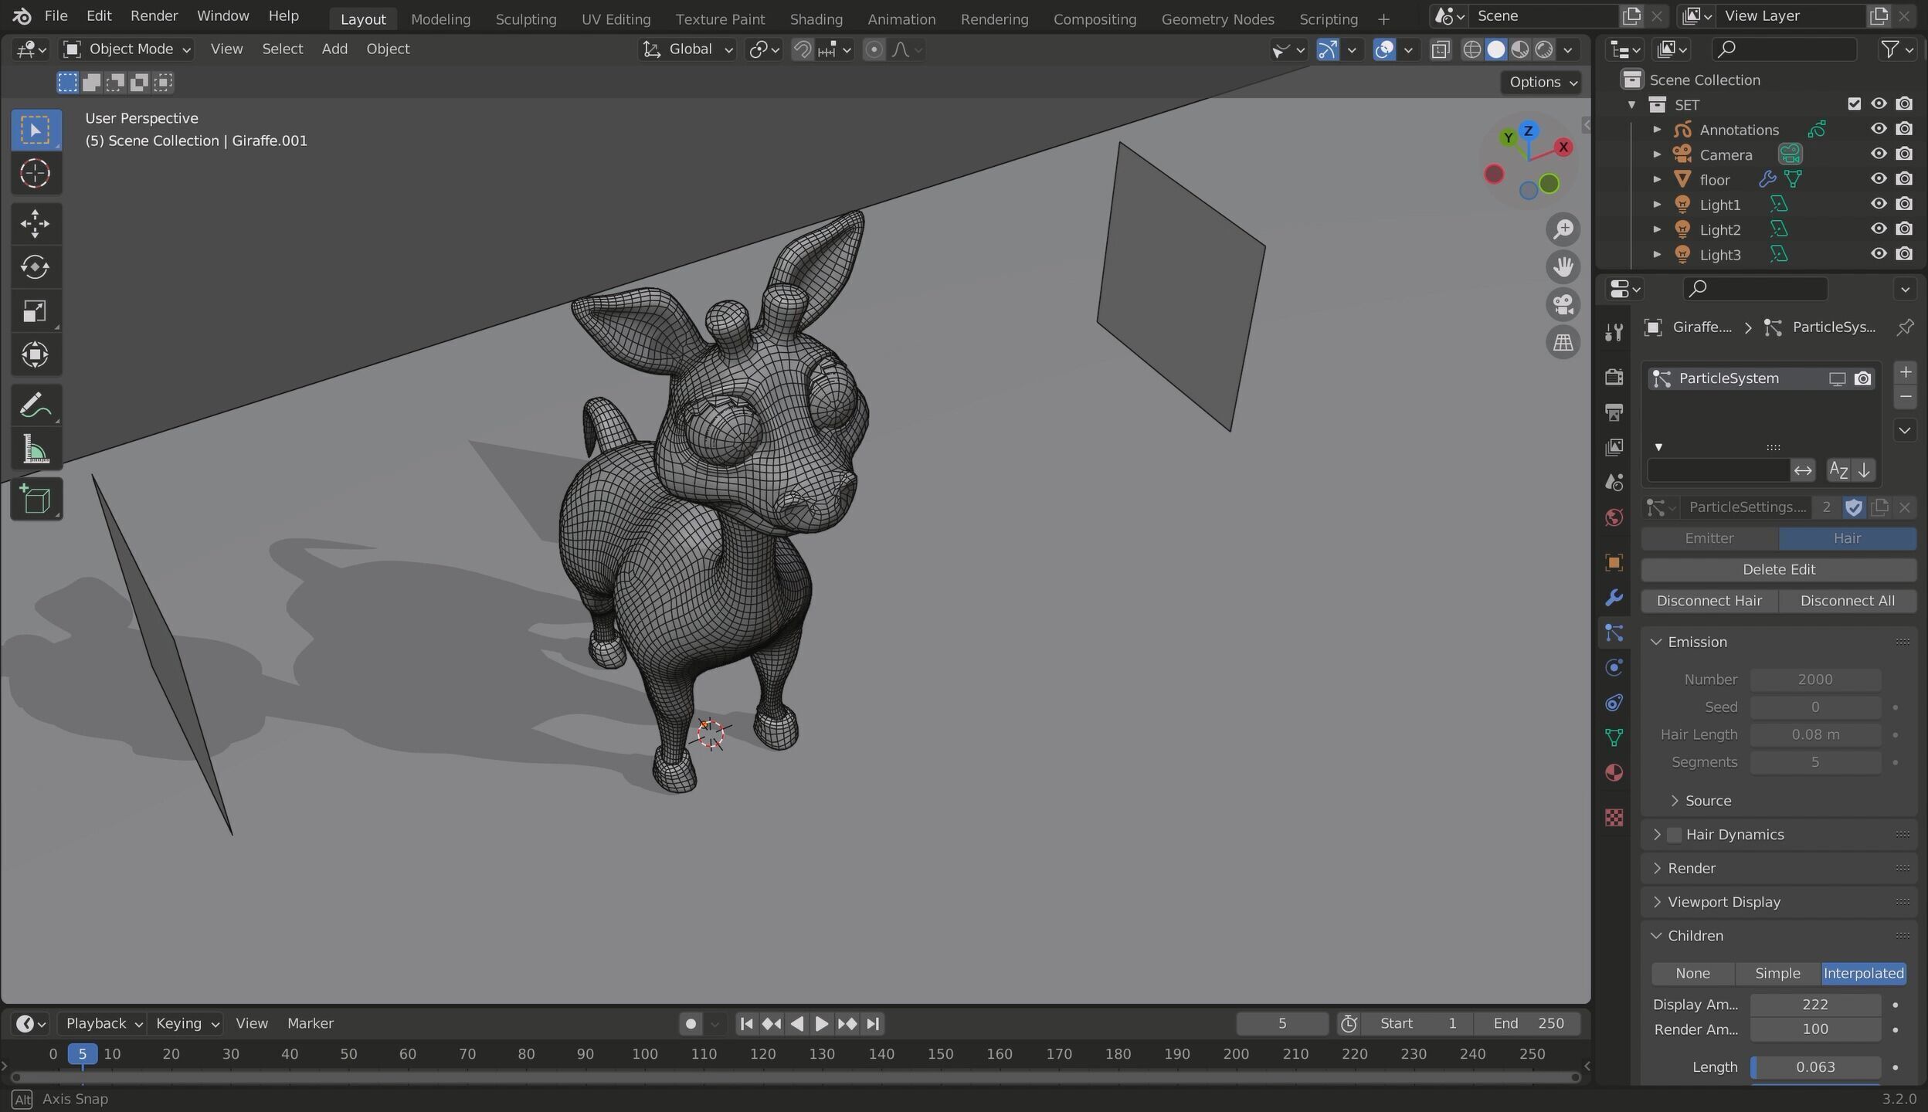
Task: Disable Light3 in renders camera icon
Action: (1905, 253)
